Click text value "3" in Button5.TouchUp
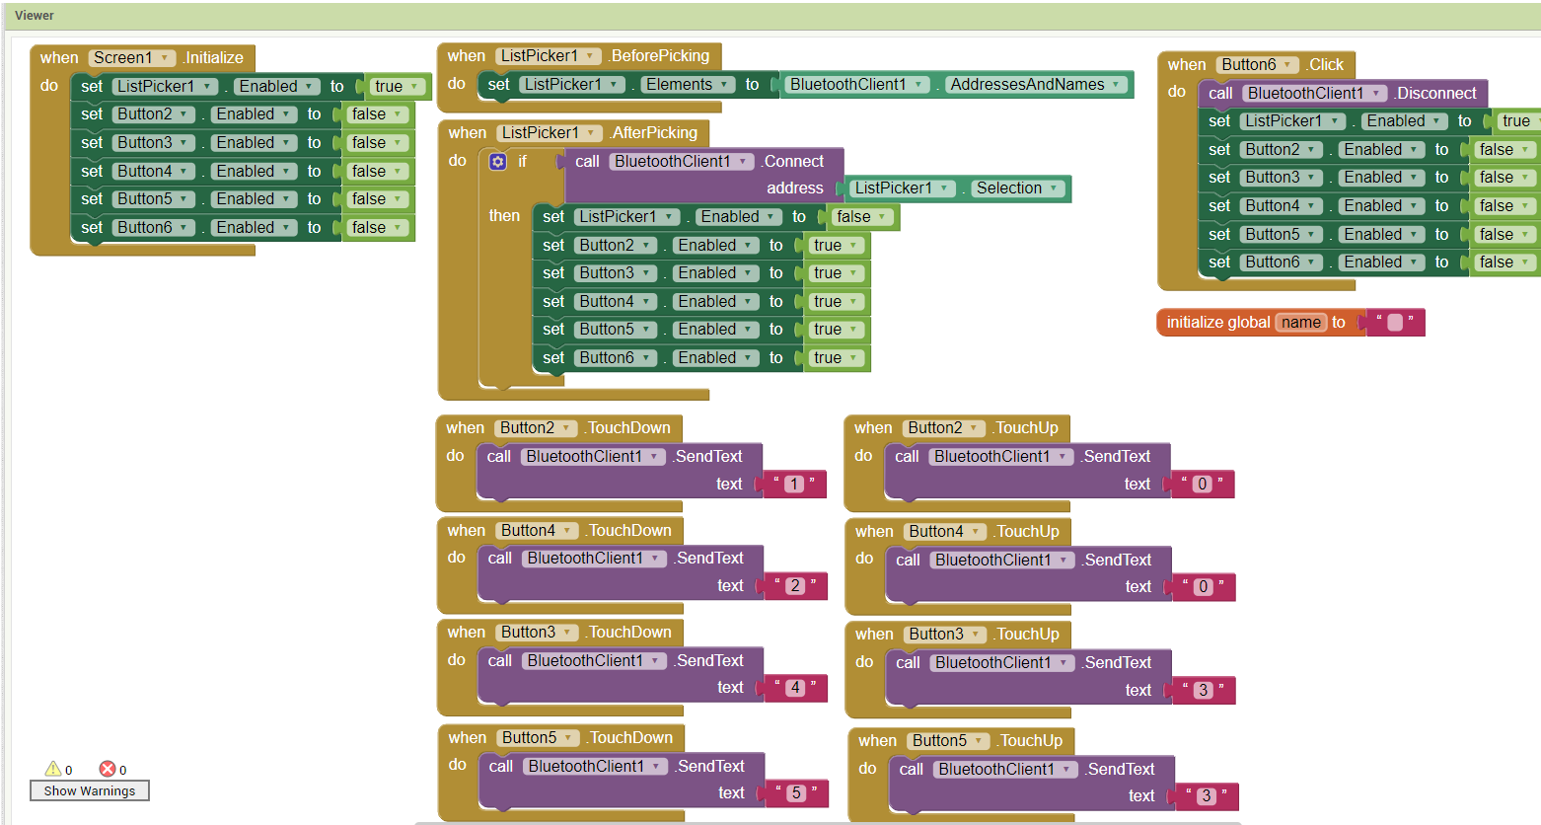Screen dimensions: 1541x825 tap(1206, 795)
